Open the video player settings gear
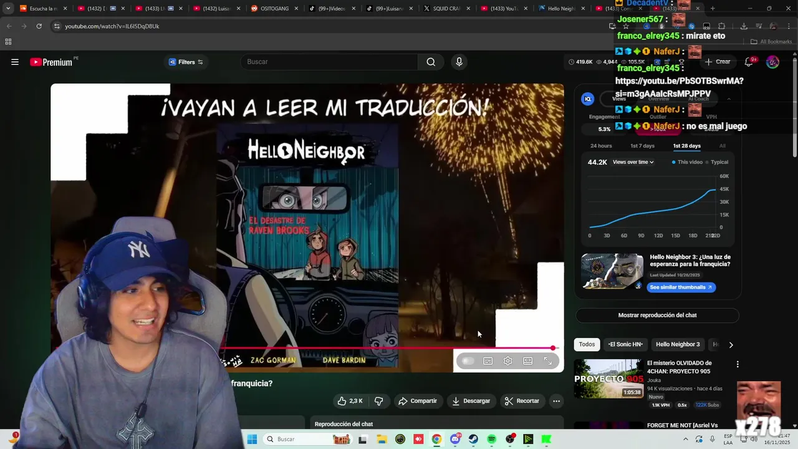Screen dimensions: 798x449 [x=508, y=361]
